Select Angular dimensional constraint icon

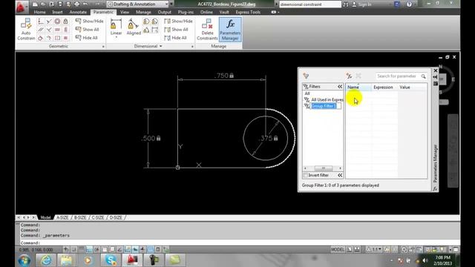[146, 30]
